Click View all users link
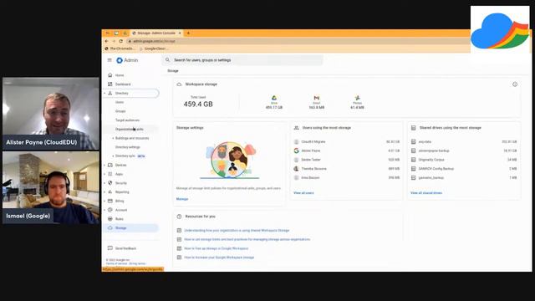This screenshot has width=535, height=301. pyautogui.click(x=303, y=193)
